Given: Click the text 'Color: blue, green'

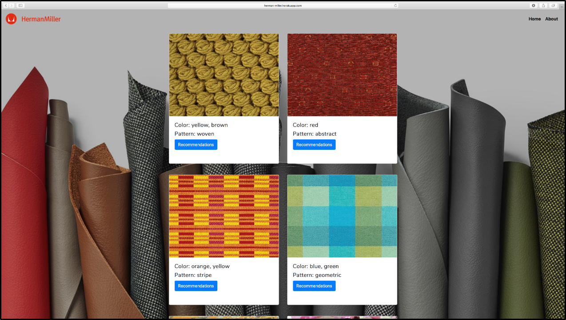Looking at the screenshot, I should tap(316, 266).
